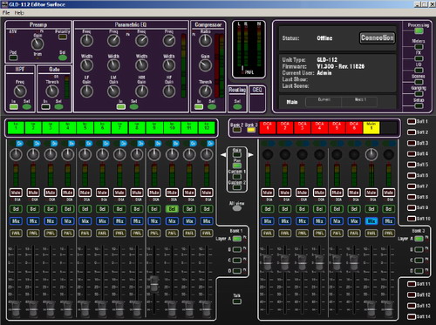Viewport: 436px width, 325px height.
Task: Click the Compressor Ratio knob
Action: 205,41
